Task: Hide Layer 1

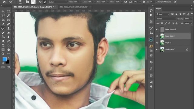Action: coord(157,43)
